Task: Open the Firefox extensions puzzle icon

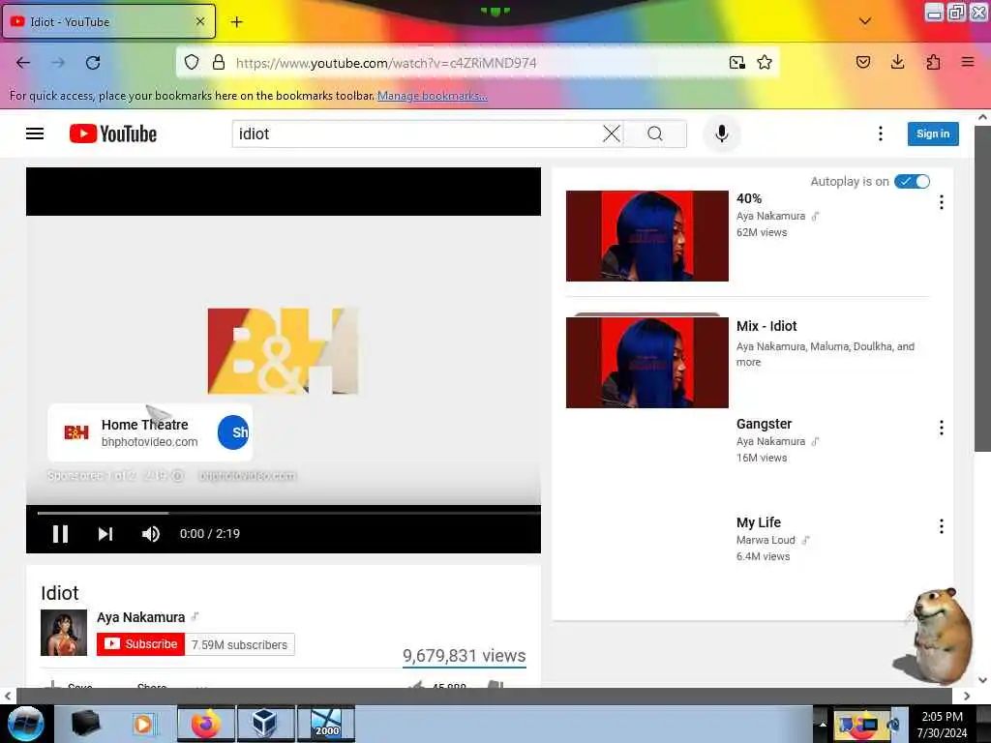Action: pos(933,62)
